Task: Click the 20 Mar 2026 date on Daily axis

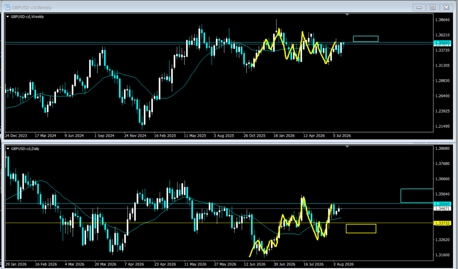Action: (x=105, y=265)
